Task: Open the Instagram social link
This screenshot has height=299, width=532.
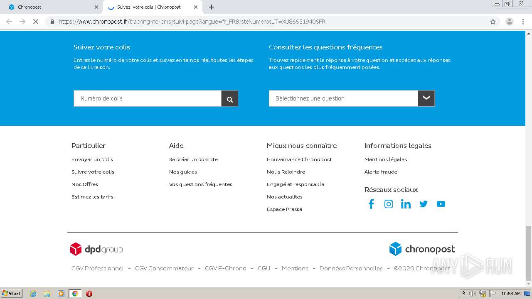Action: (x=389, y=204)
